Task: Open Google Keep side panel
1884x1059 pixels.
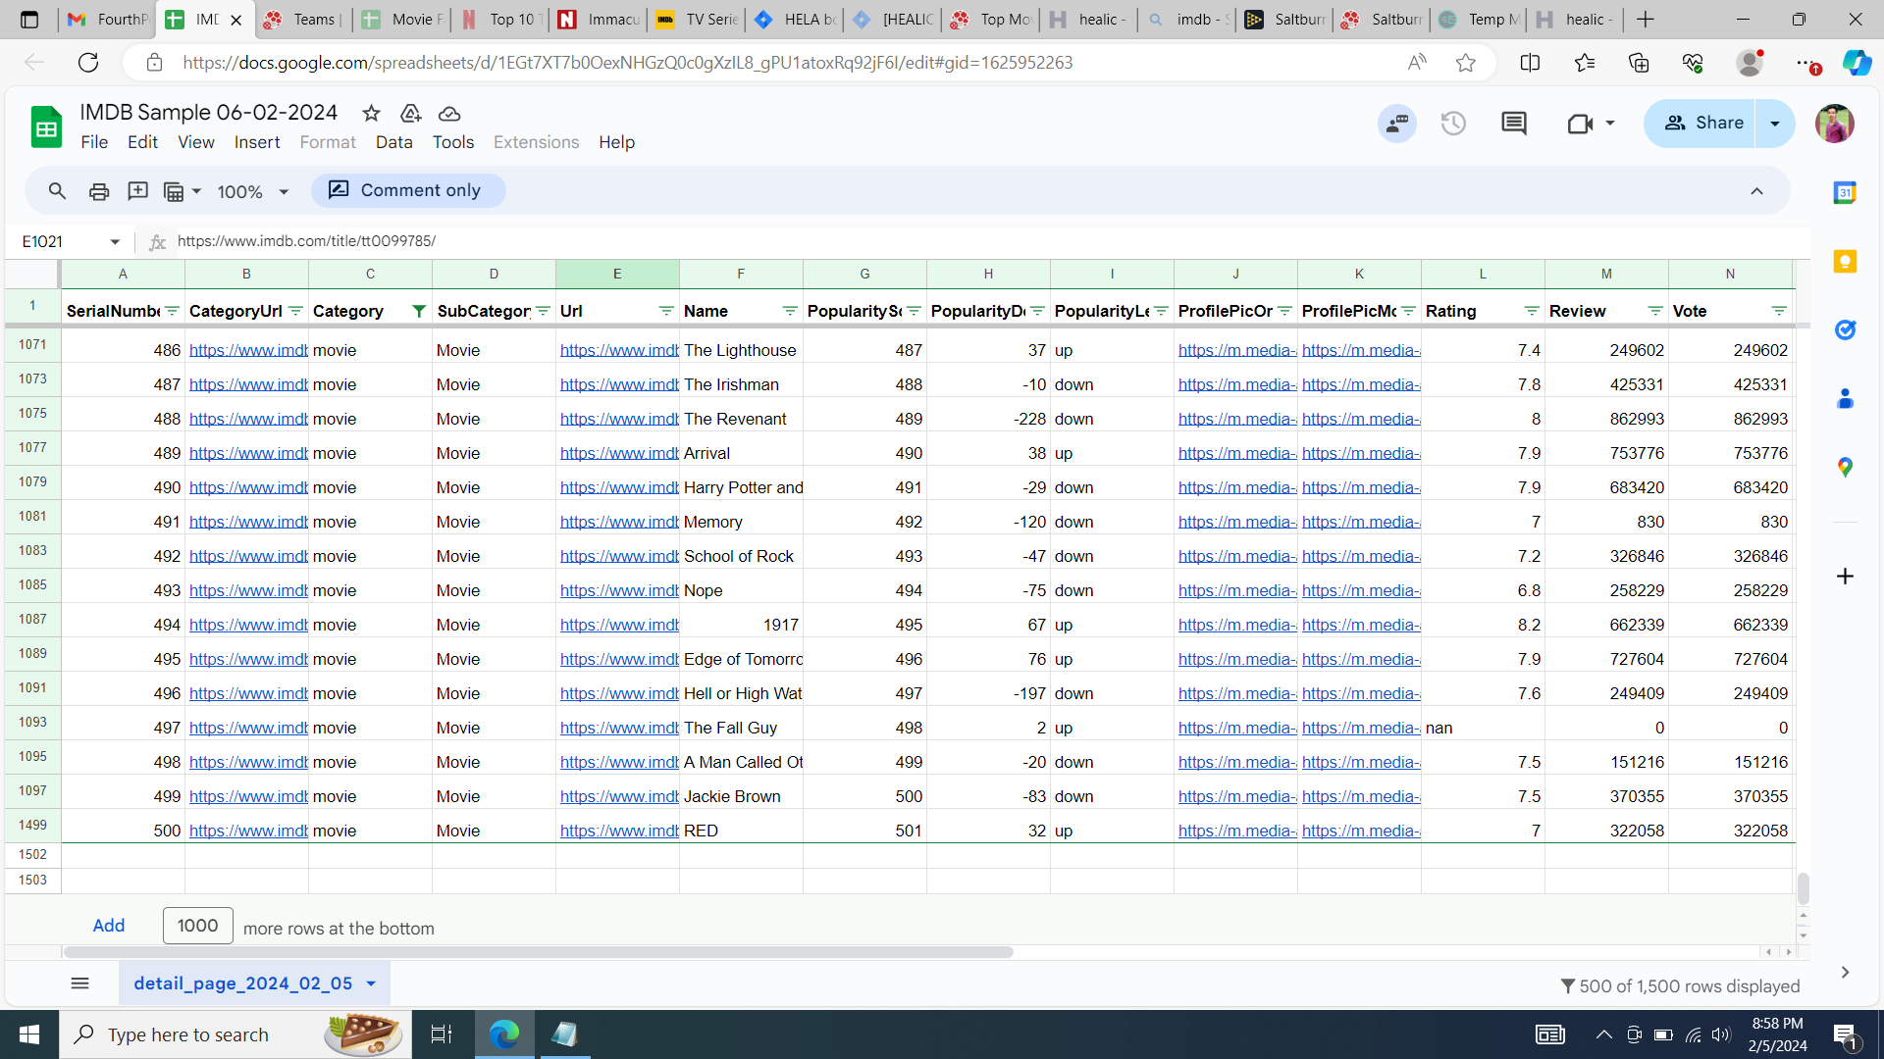Action: pyautogui.click(x=1845, y=262)
